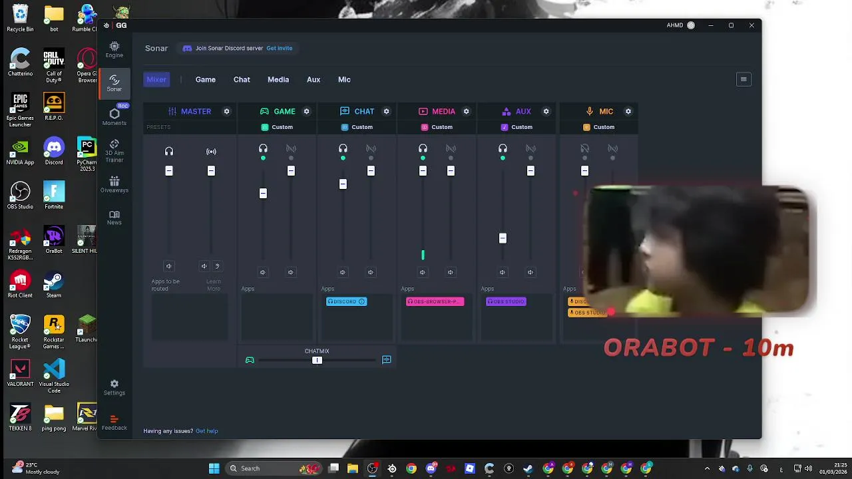Open Mic channel gear settings
Image resolution: width=852 pixels, height=479 pixels.
click(x=628, y=111)
